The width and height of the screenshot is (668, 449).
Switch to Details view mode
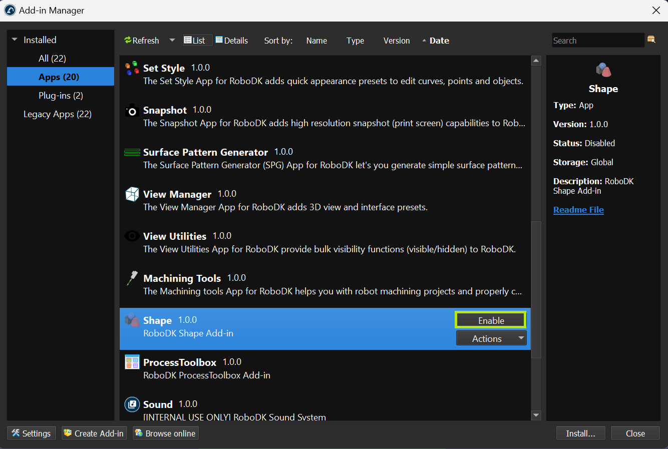click(x=232, y=41)
